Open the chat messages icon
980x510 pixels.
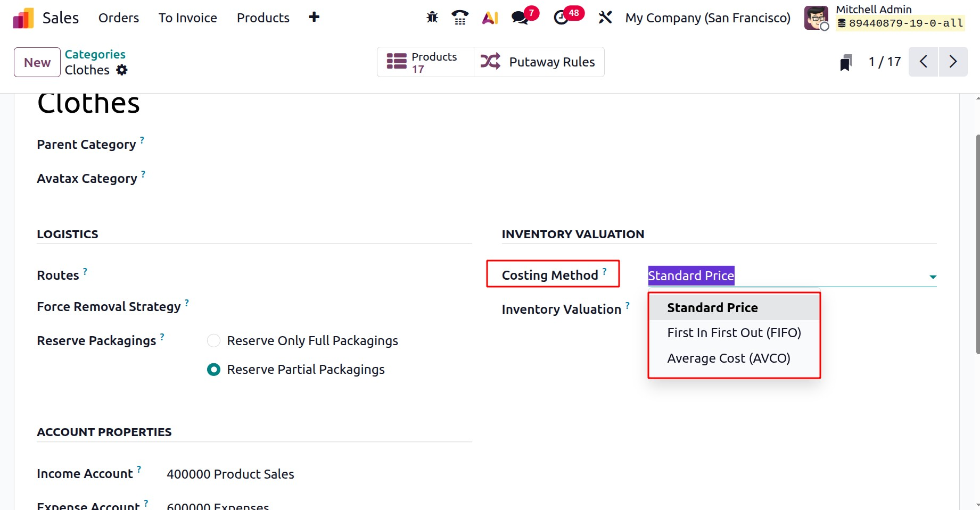tap(520, 18)
